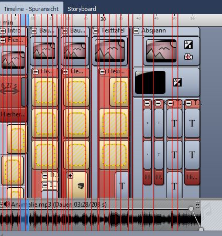Collapse the Abspann chapter
The width and height of the screenshot is (222, 236).
tap(136, 31)
